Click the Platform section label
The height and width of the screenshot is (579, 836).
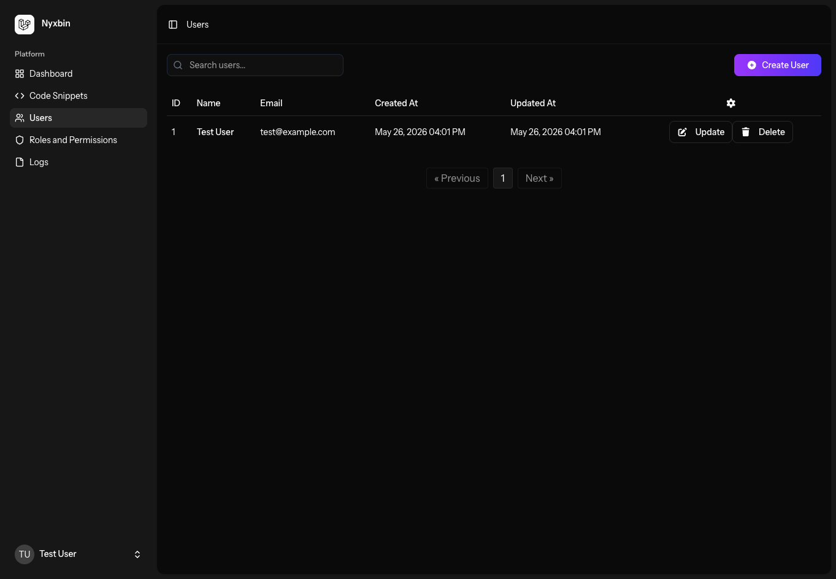pyautogui.click(x=29, y=54)
